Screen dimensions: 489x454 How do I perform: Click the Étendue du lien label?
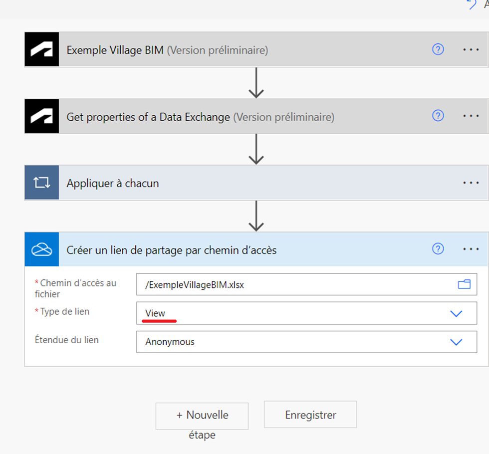(67, 340)
